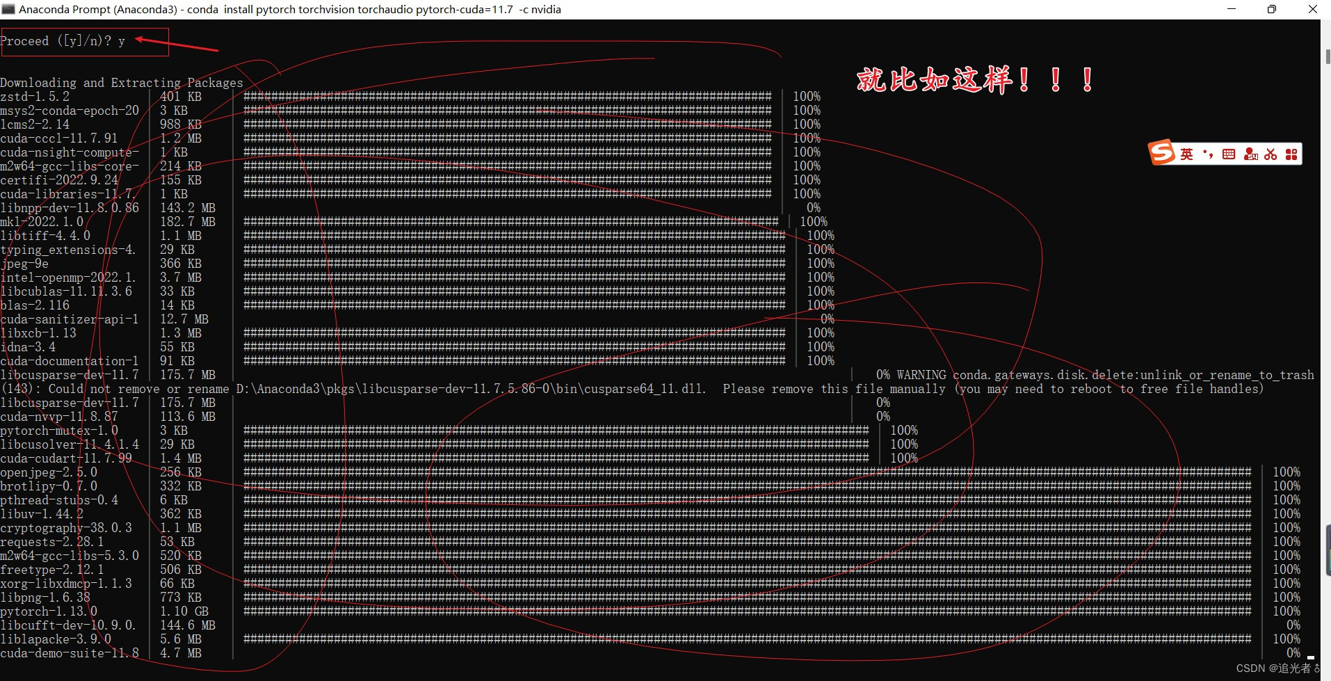The width and height of the screenshot is (1331, 681).
Task: Open the Sogou user account icon
Action: tap(1250, 154)
